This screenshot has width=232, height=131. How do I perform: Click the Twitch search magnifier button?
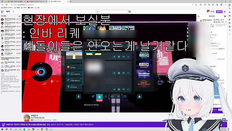(130, 12)
